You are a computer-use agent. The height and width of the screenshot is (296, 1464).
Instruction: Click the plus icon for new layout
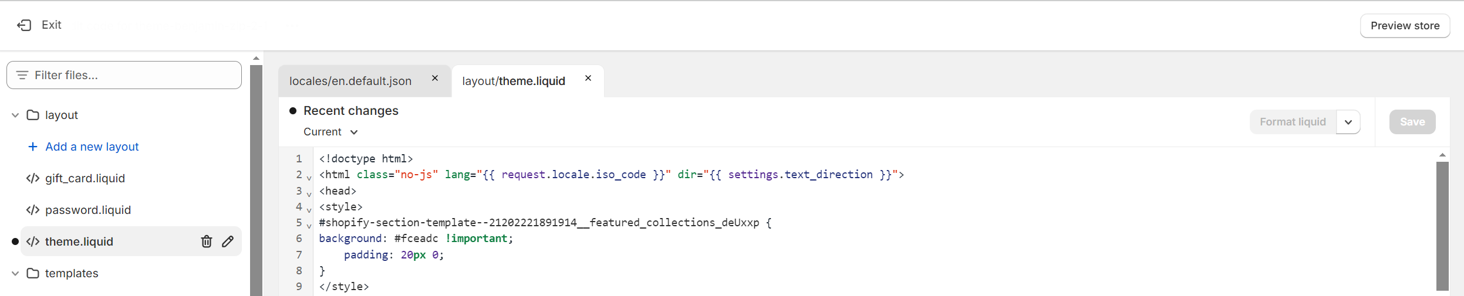click(x=33, y=147)
